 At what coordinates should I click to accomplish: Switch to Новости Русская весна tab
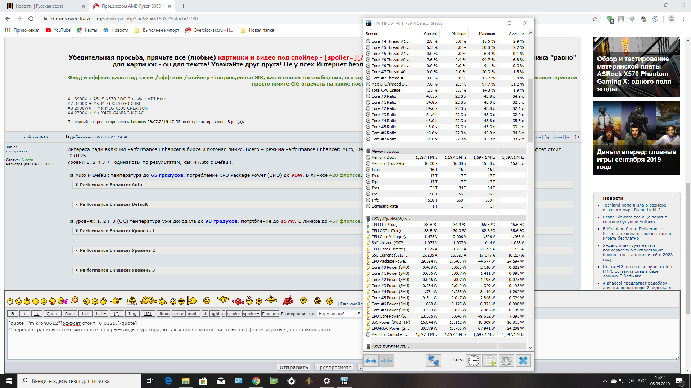pos(40,6)
